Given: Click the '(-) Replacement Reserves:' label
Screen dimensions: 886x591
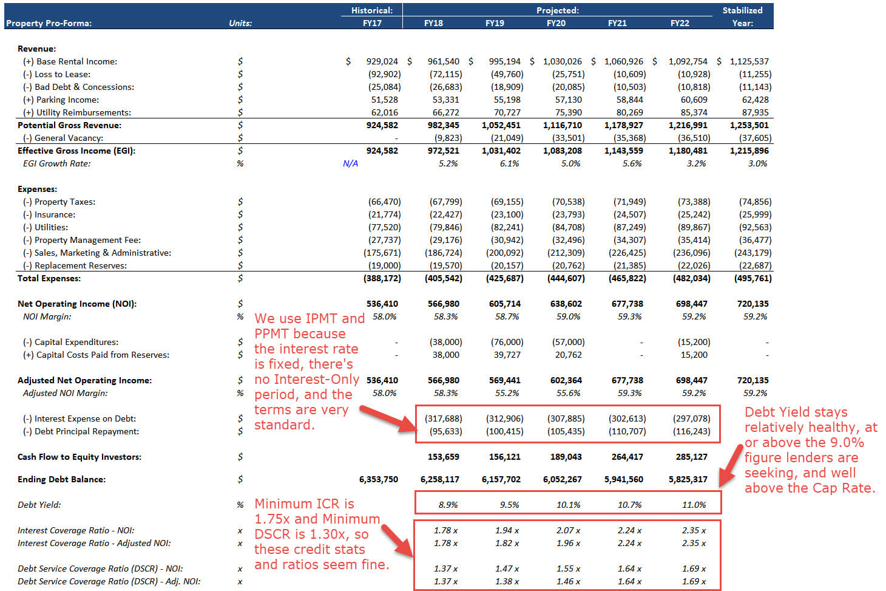Looking at the screenshot, I should point(75,265).
